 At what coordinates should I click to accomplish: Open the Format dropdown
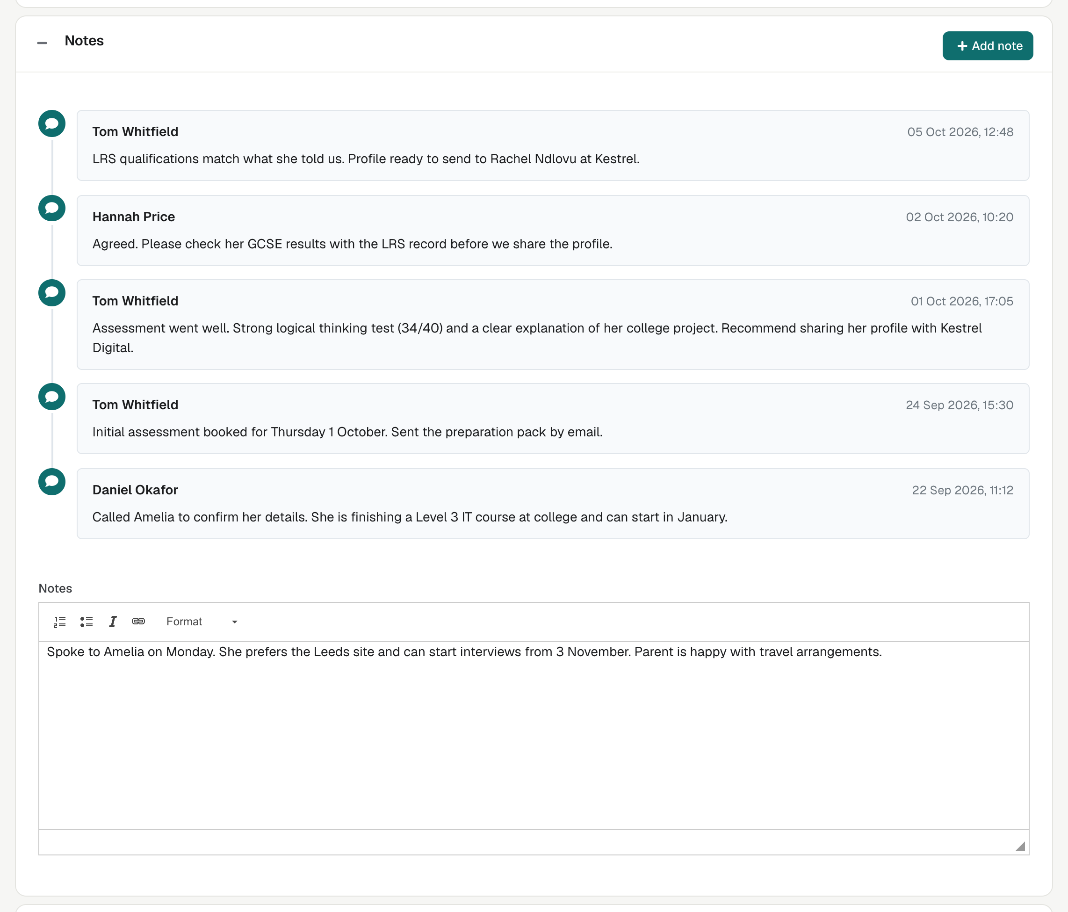(x=202, y=622)
